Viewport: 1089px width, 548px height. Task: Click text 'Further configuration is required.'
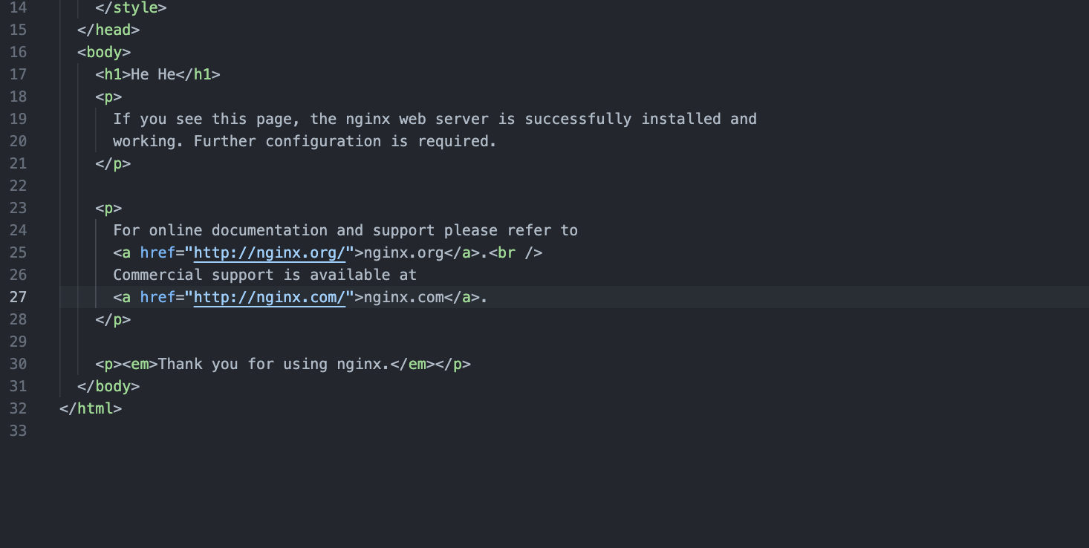(x=345, y=141)
